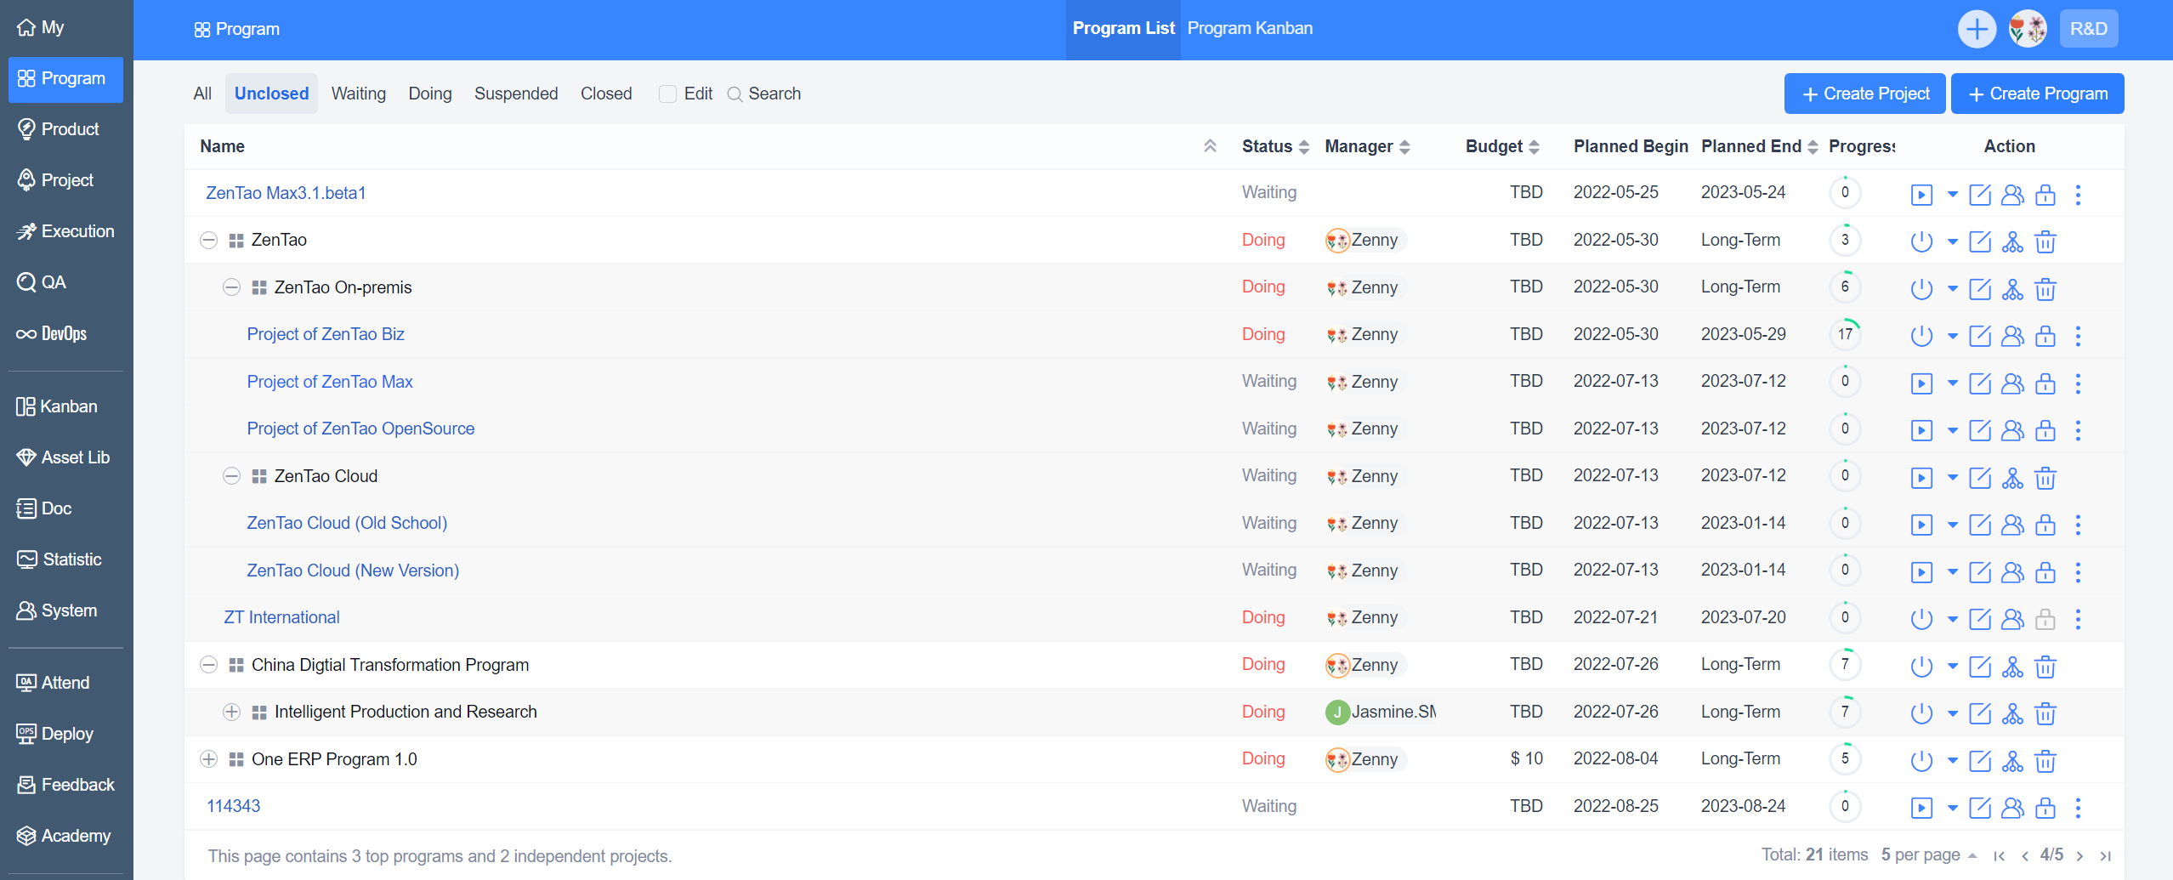Expand the One ERP Program 1.0 row
Screen dimensions: 2173x880
pos(208,759)
